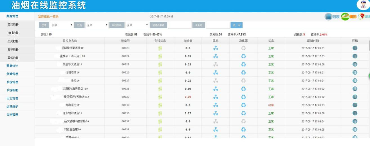The image size is (370, 146).
Task: Open the 街道 dropdown
Action: (97, 25)
